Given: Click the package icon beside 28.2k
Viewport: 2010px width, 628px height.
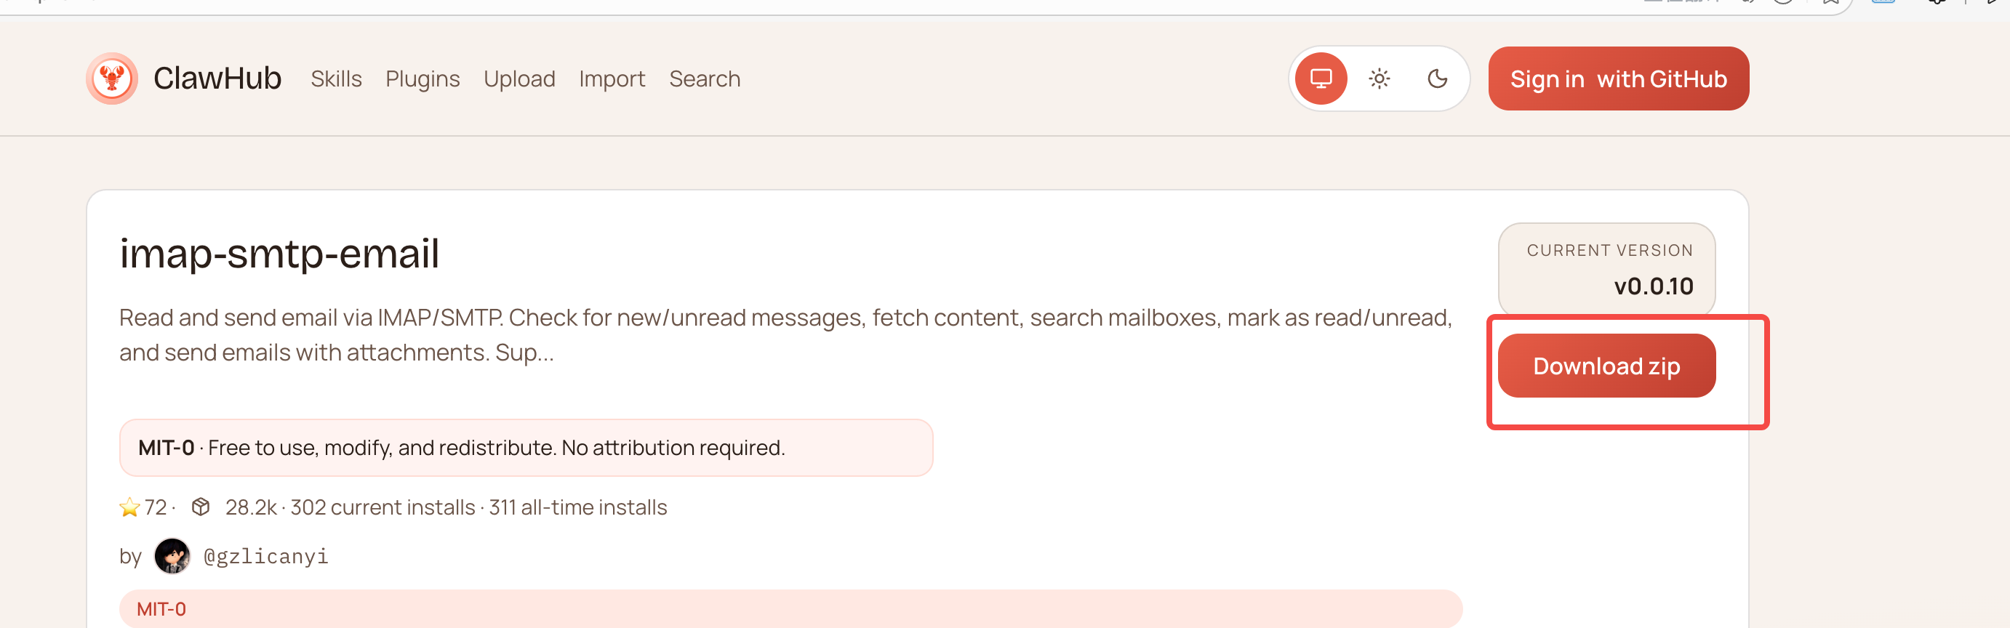Looking at the screenshot, I should [x=201, y=507].
